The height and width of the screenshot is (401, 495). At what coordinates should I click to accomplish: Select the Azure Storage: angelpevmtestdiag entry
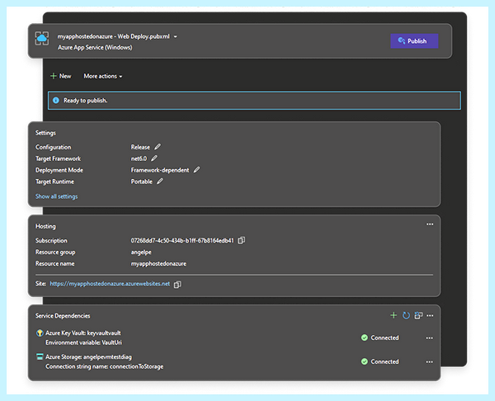point(89,356)
